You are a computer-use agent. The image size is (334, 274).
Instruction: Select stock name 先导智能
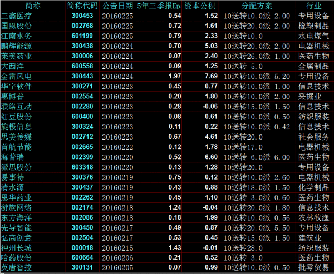click(16, 228)
